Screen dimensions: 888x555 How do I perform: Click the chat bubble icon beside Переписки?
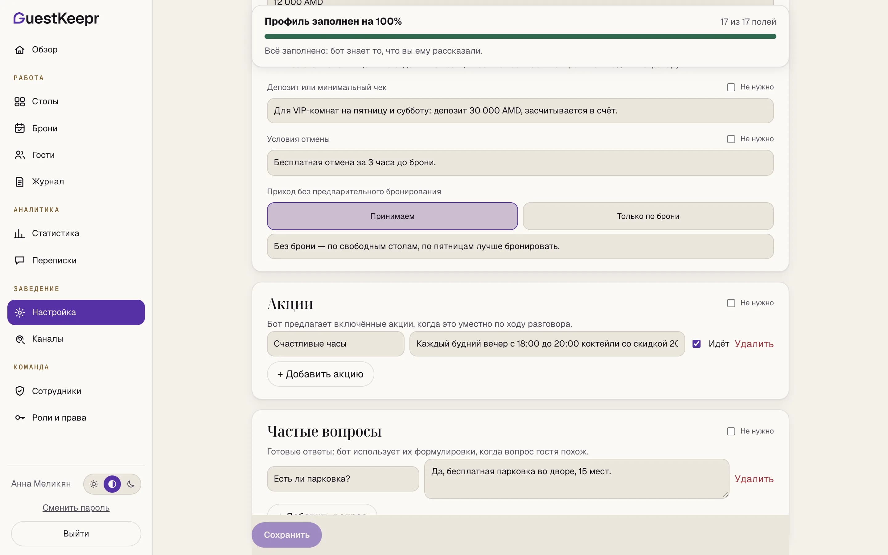tap(20, 261)
